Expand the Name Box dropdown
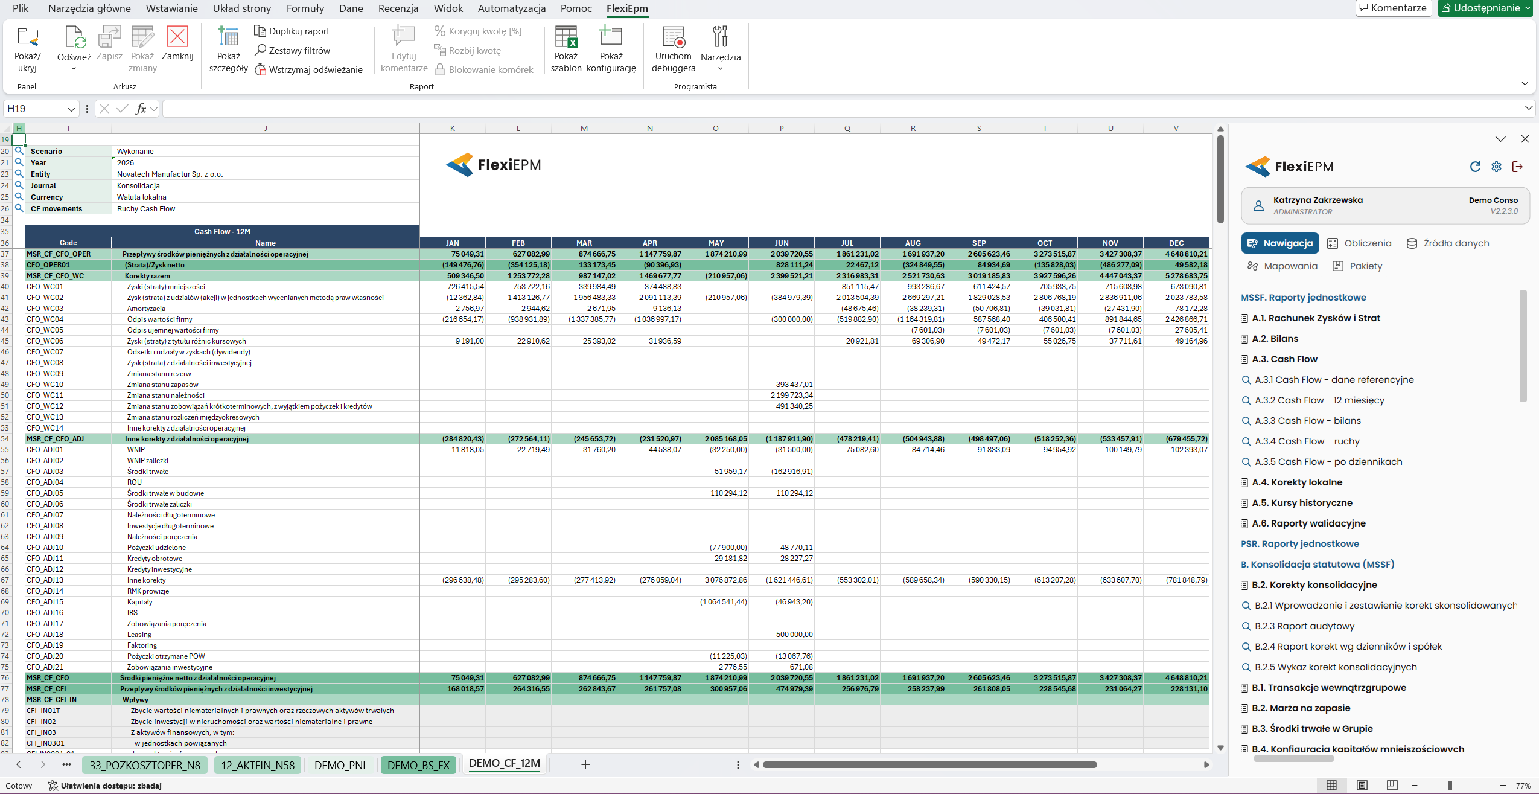 [x=71, y=109]
